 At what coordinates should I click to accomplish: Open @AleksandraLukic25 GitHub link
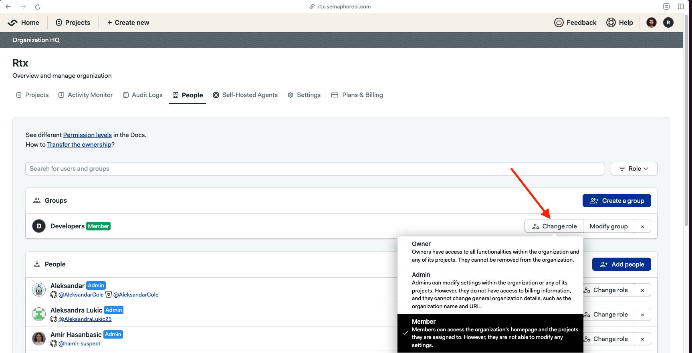point(85,319)
